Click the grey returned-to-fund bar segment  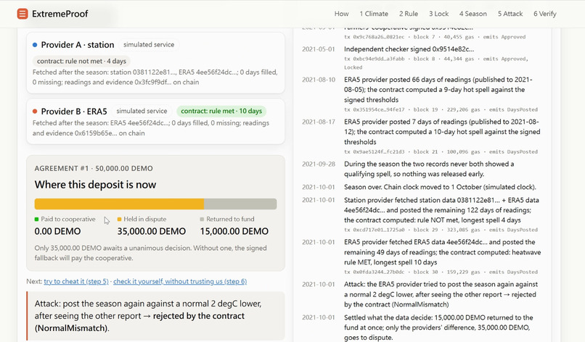[x=240, y=204]
